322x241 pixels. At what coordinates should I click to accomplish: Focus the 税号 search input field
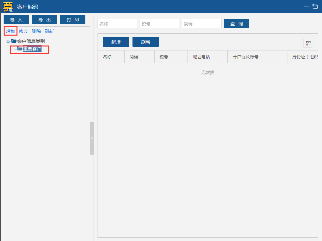[160, 23]
